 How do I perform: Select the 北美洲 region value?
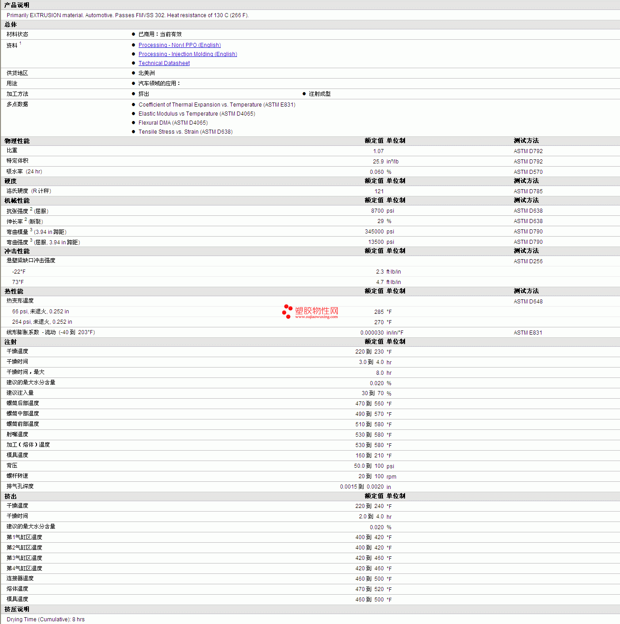click(x=147, y=73)
